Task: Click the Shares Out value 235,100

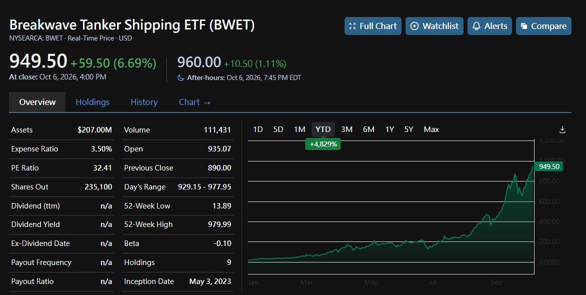Action: tap(98, 187)
